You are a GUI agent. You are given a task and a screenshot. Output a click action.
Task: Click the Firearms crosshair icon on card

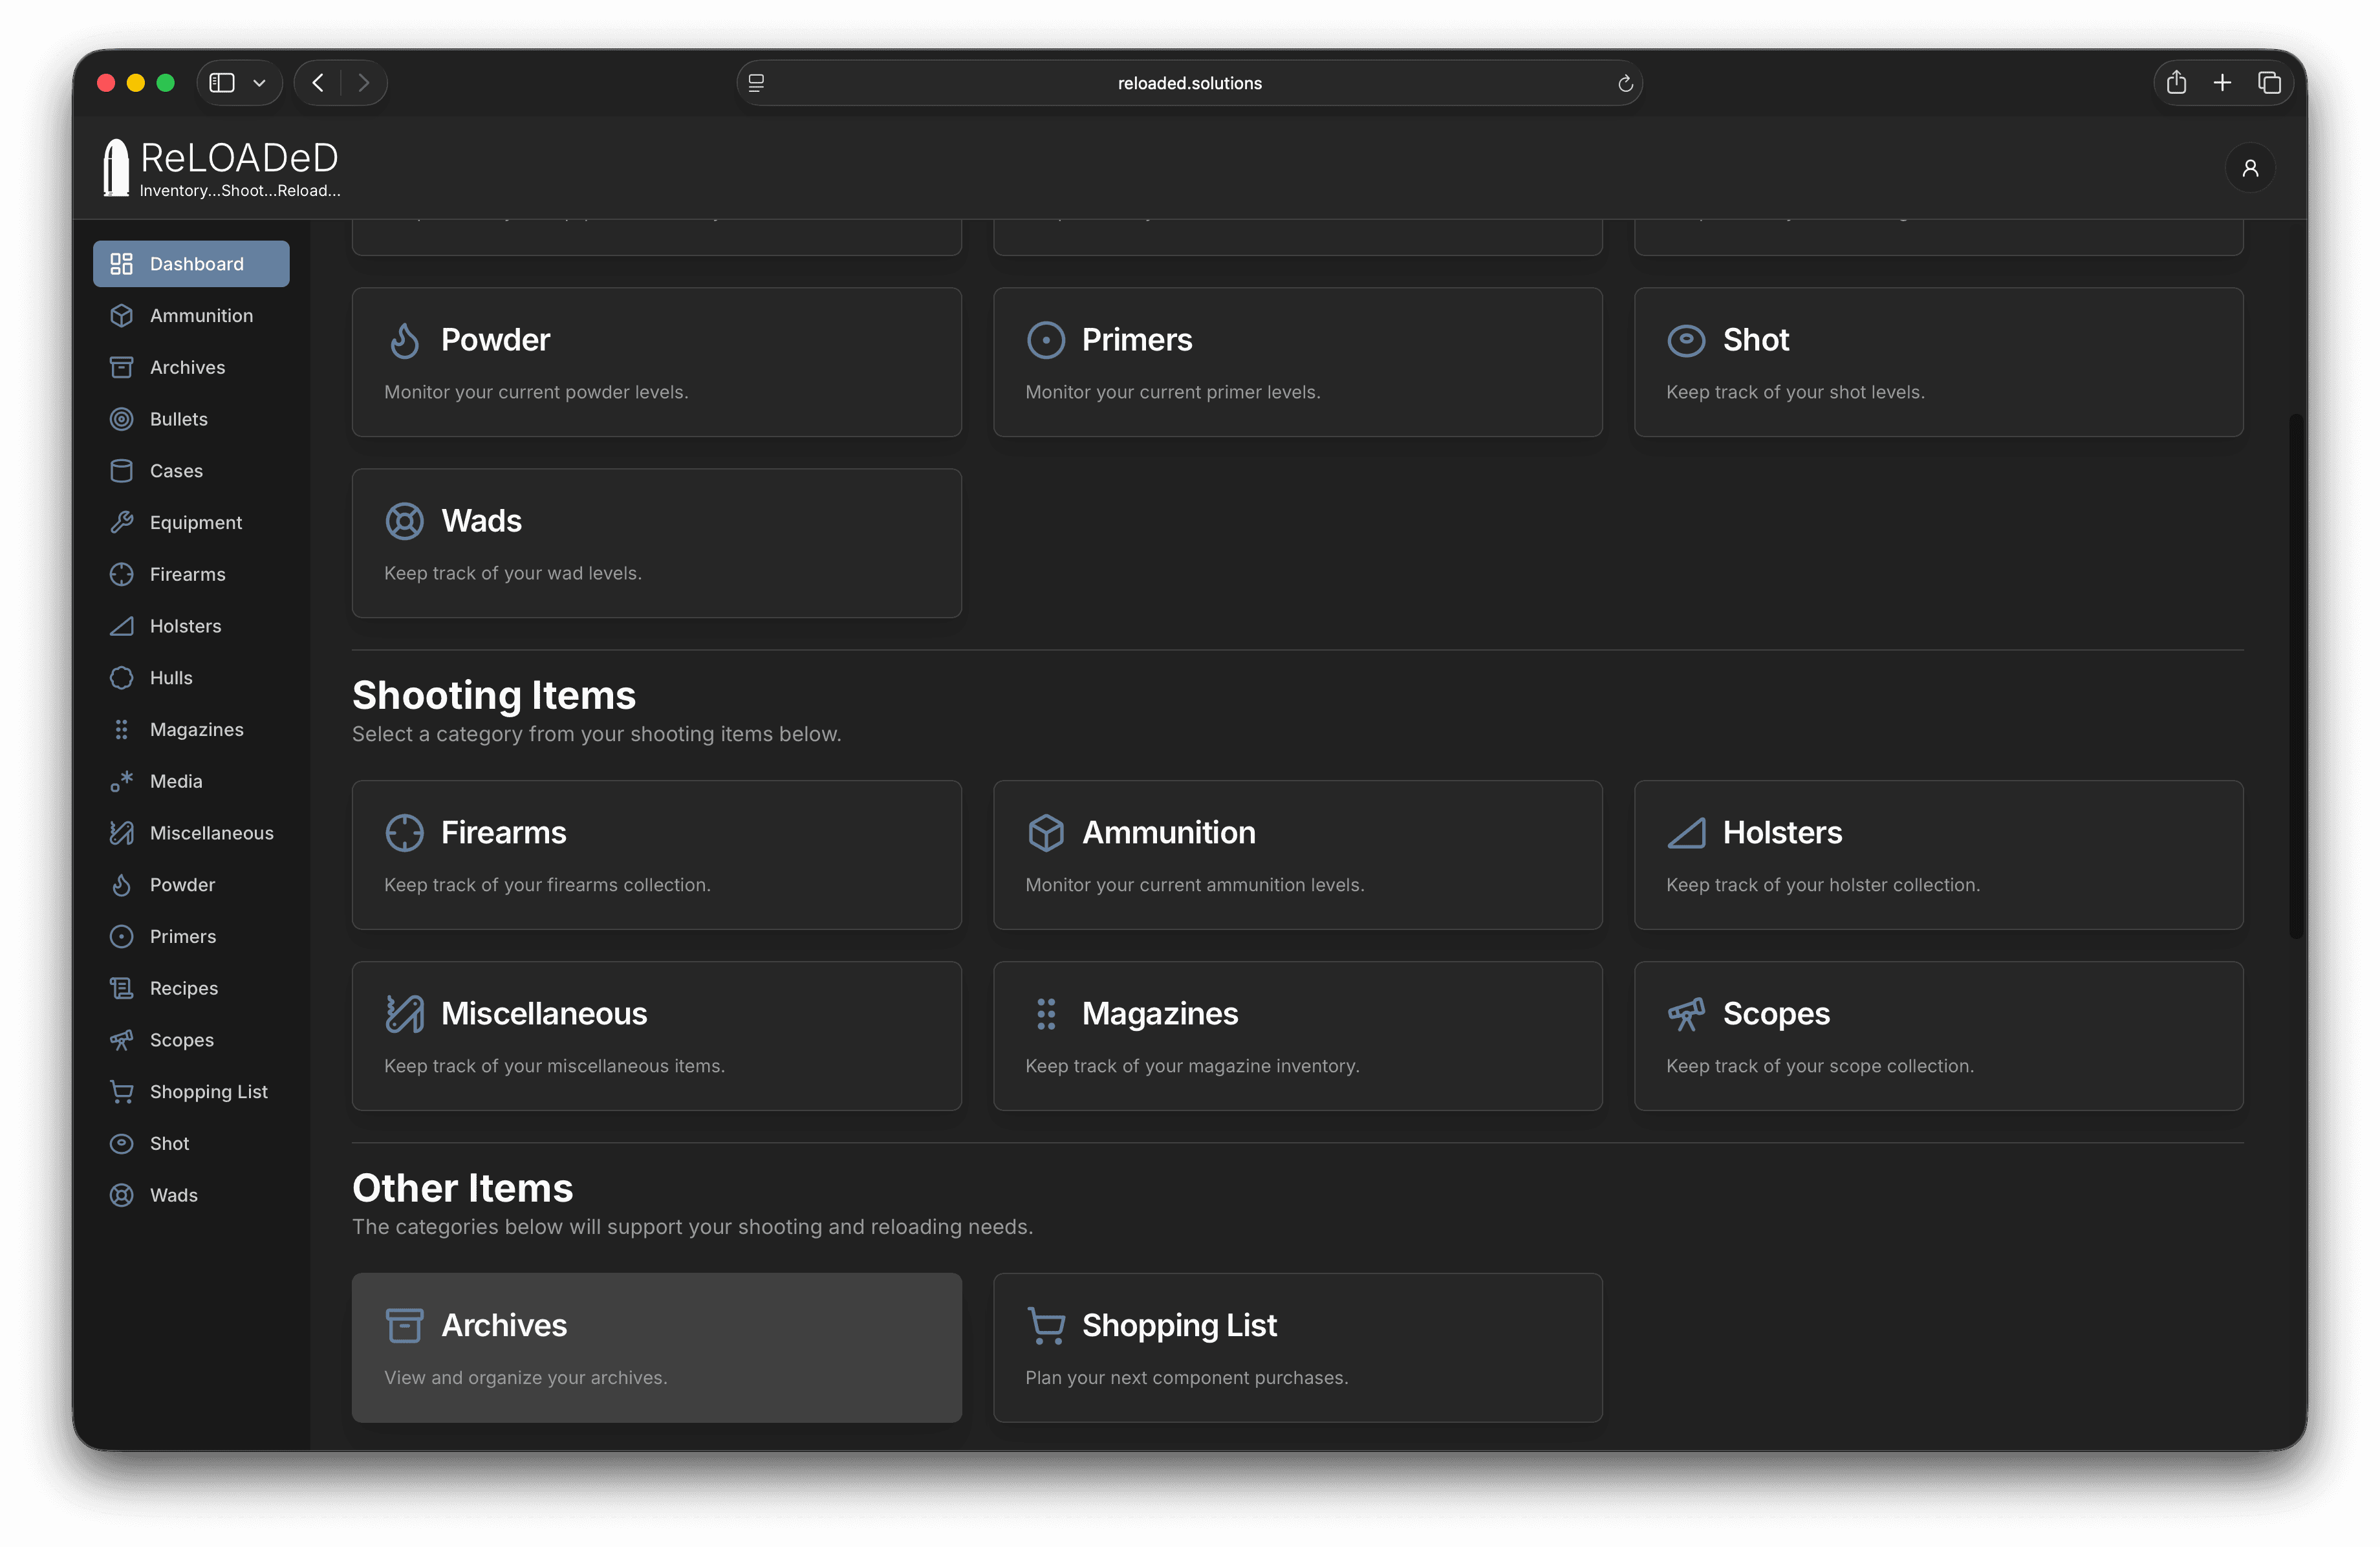[404, 833]
